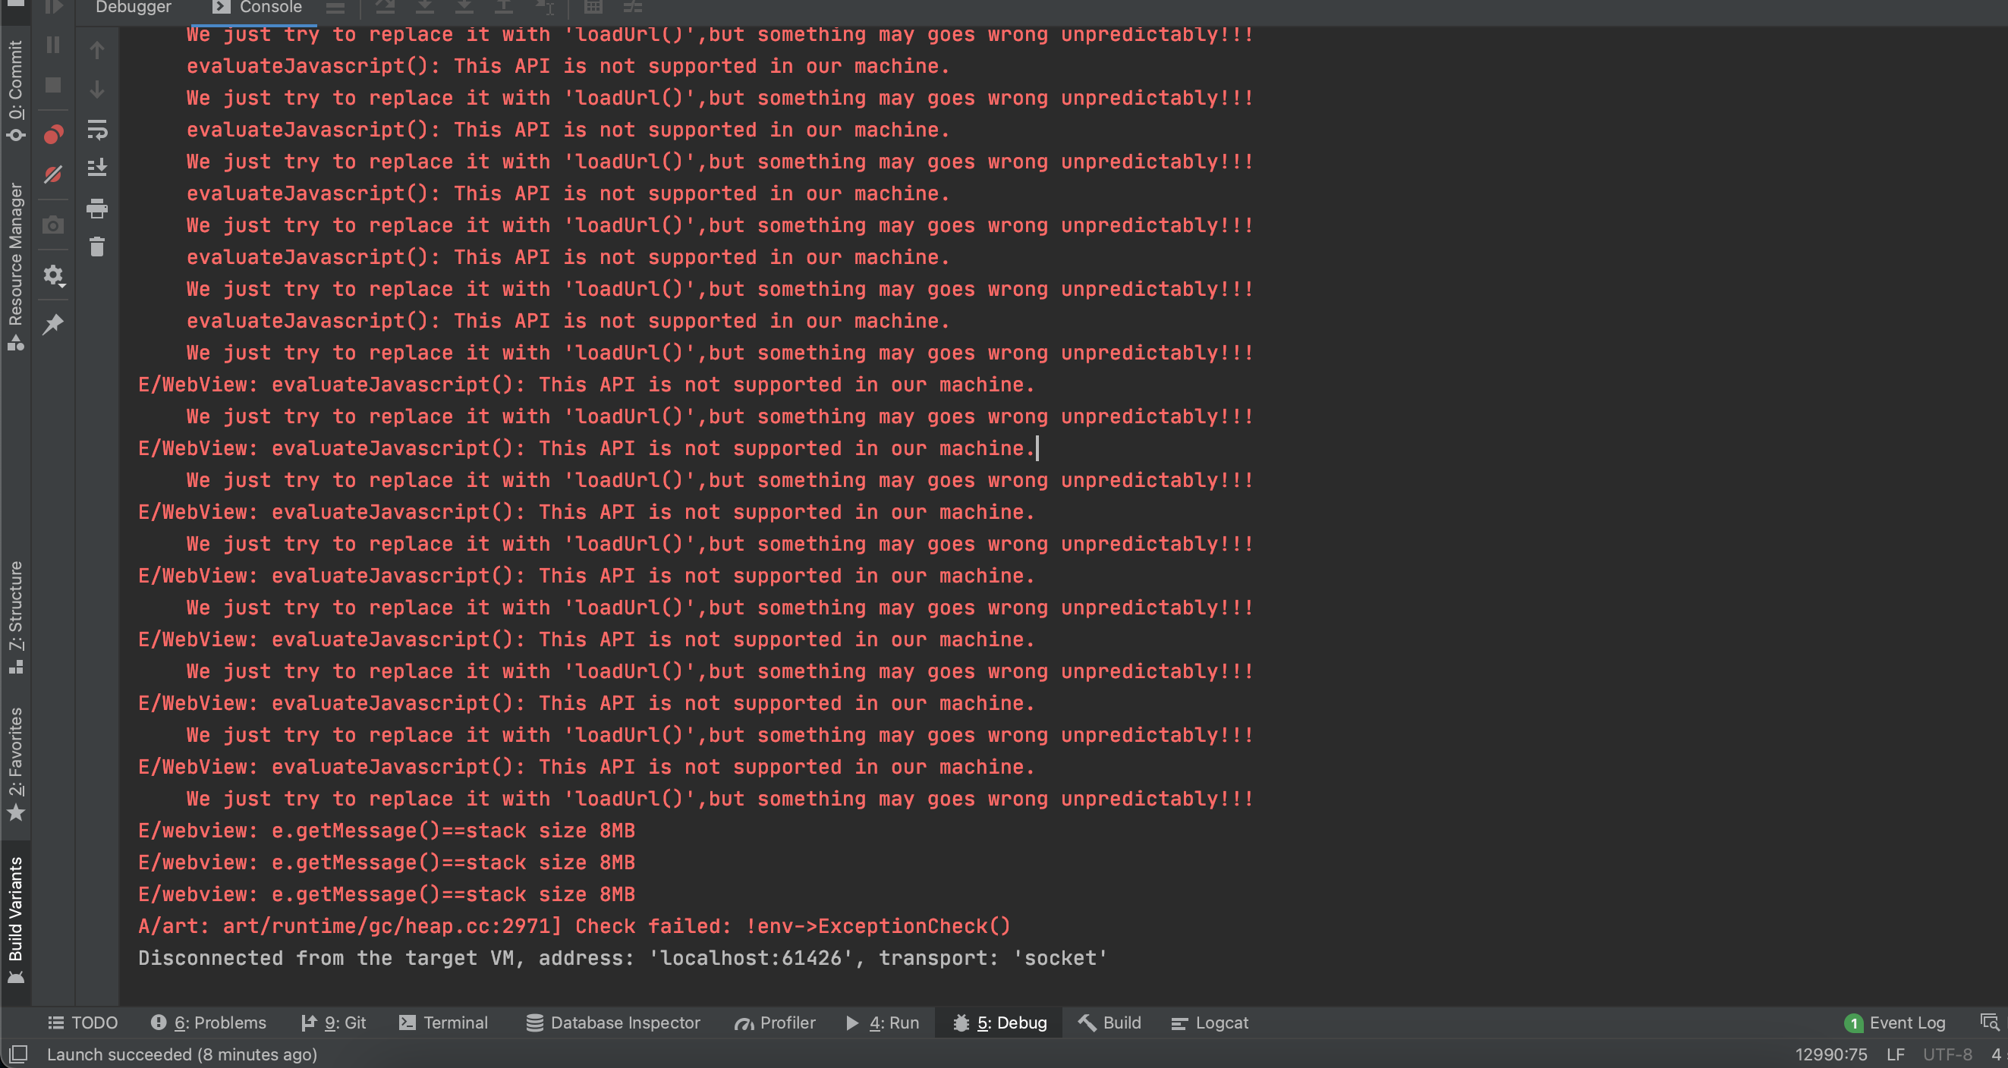This screenshot has width=2008, height=1068.
Task: Open the Profiler tool window
Action: pyautogui.click(x=775, y=1022)
